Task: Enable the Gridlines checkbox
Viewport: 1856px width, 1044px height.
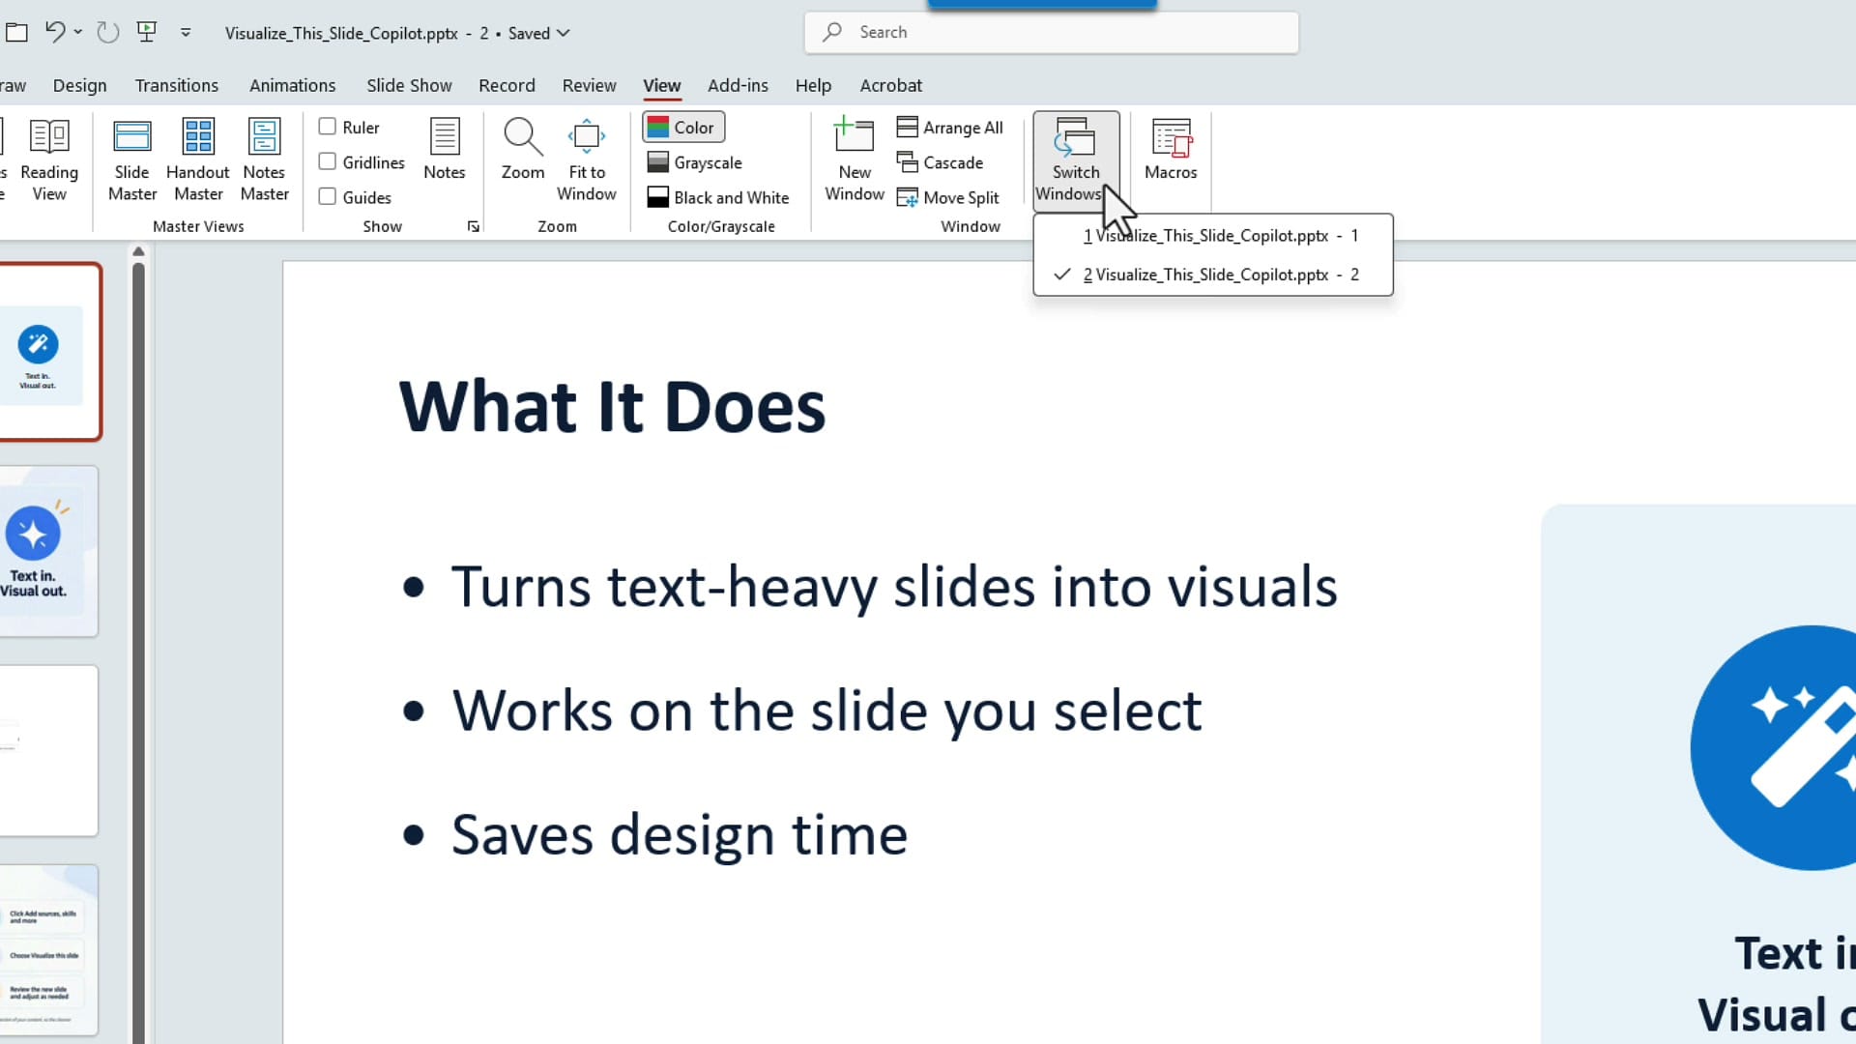Action: click(328, 161)
